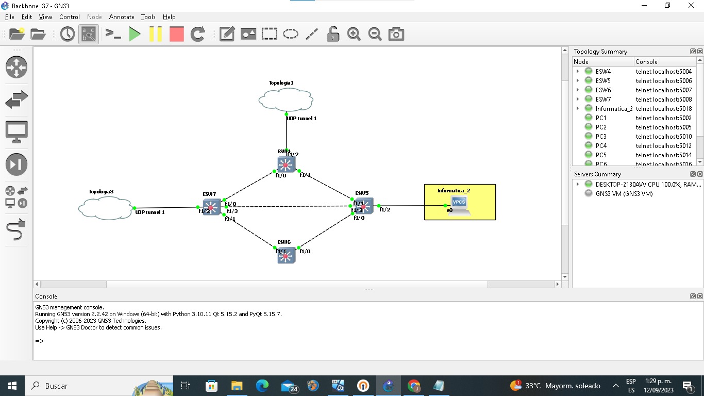
Task: Open telnet localhost:5004 for ESW4
Action: [663, 71]
